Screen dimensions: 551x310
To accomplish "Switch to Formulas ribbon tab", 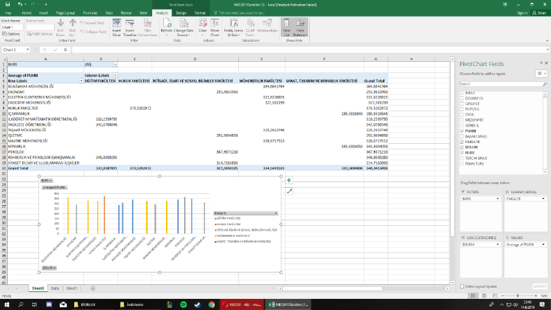I will pos(90,13).
